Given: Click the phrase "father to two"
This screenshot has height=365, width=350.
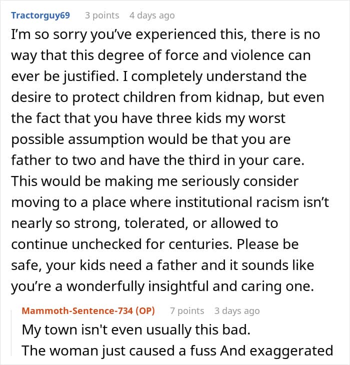Looking at the screenshot, I should 53,160.
